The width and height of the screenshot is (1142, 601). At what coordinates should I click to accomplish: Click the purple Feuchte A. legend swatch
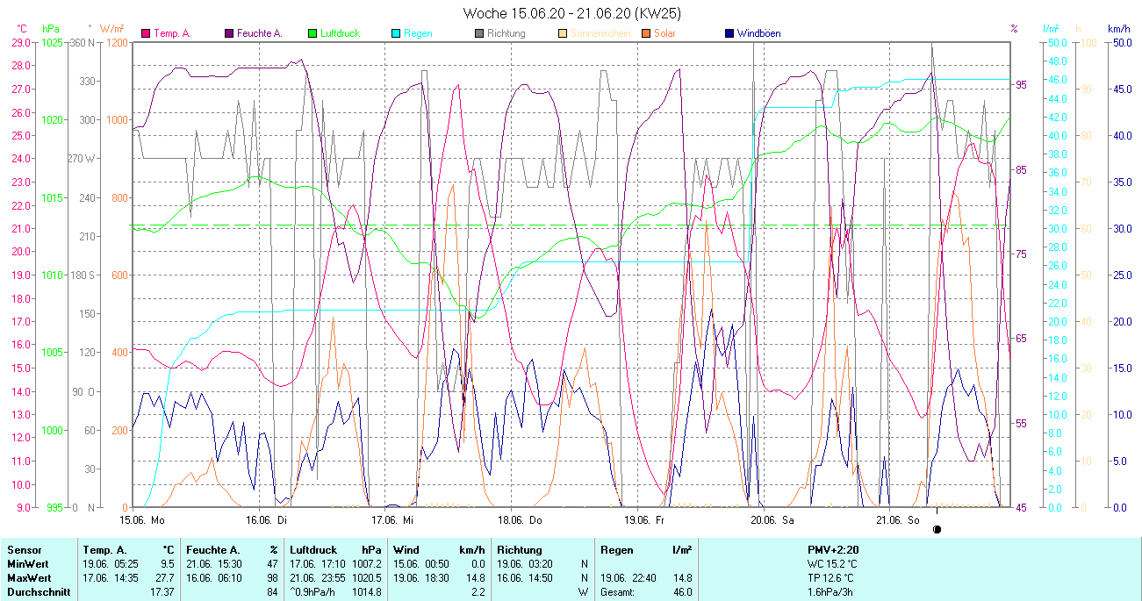230,33
